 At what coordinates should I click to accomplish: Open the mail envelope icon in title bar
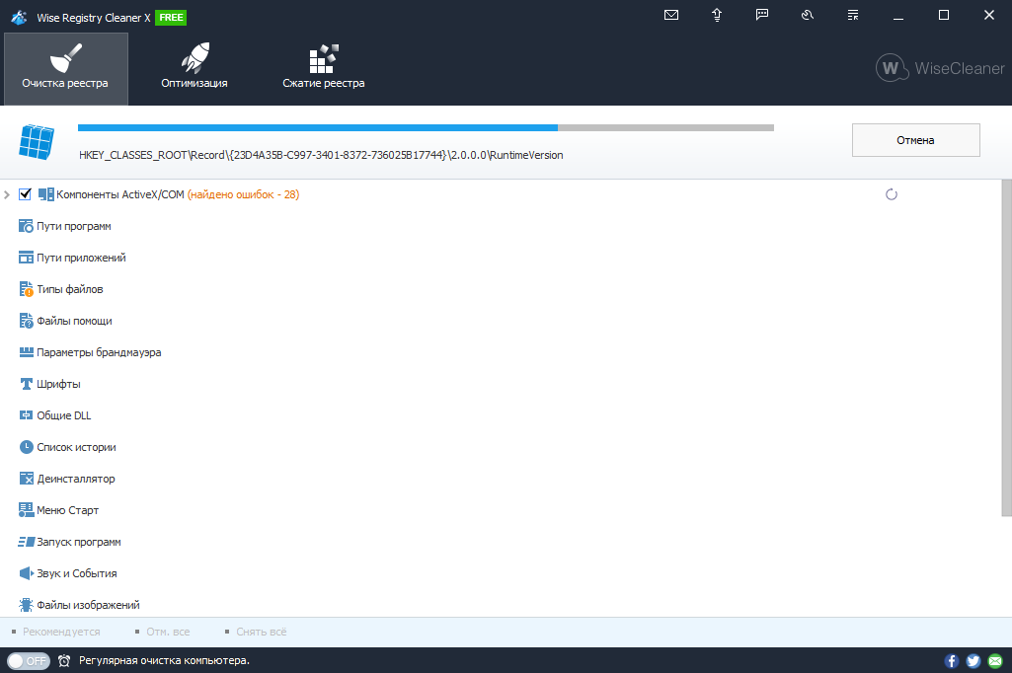pos(671,15)
